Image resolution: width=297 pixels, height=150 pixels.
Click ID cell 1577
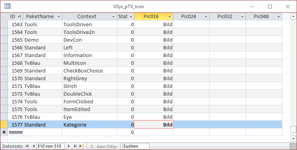tap(15, 125)
